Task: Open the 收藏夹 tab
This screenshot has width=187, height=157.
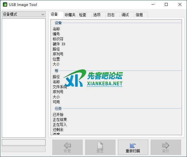Action: 70,15
